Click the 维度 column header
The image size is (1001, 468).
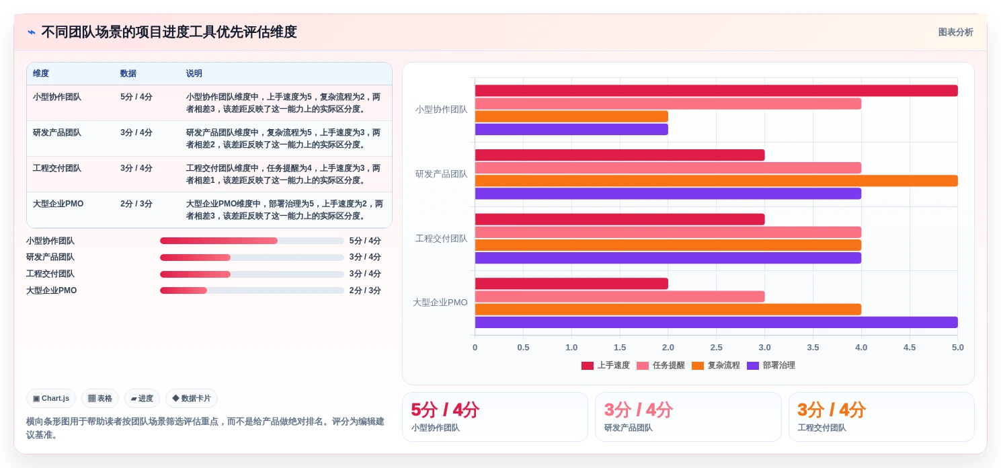pyautogui.click(x=41, y=74)
